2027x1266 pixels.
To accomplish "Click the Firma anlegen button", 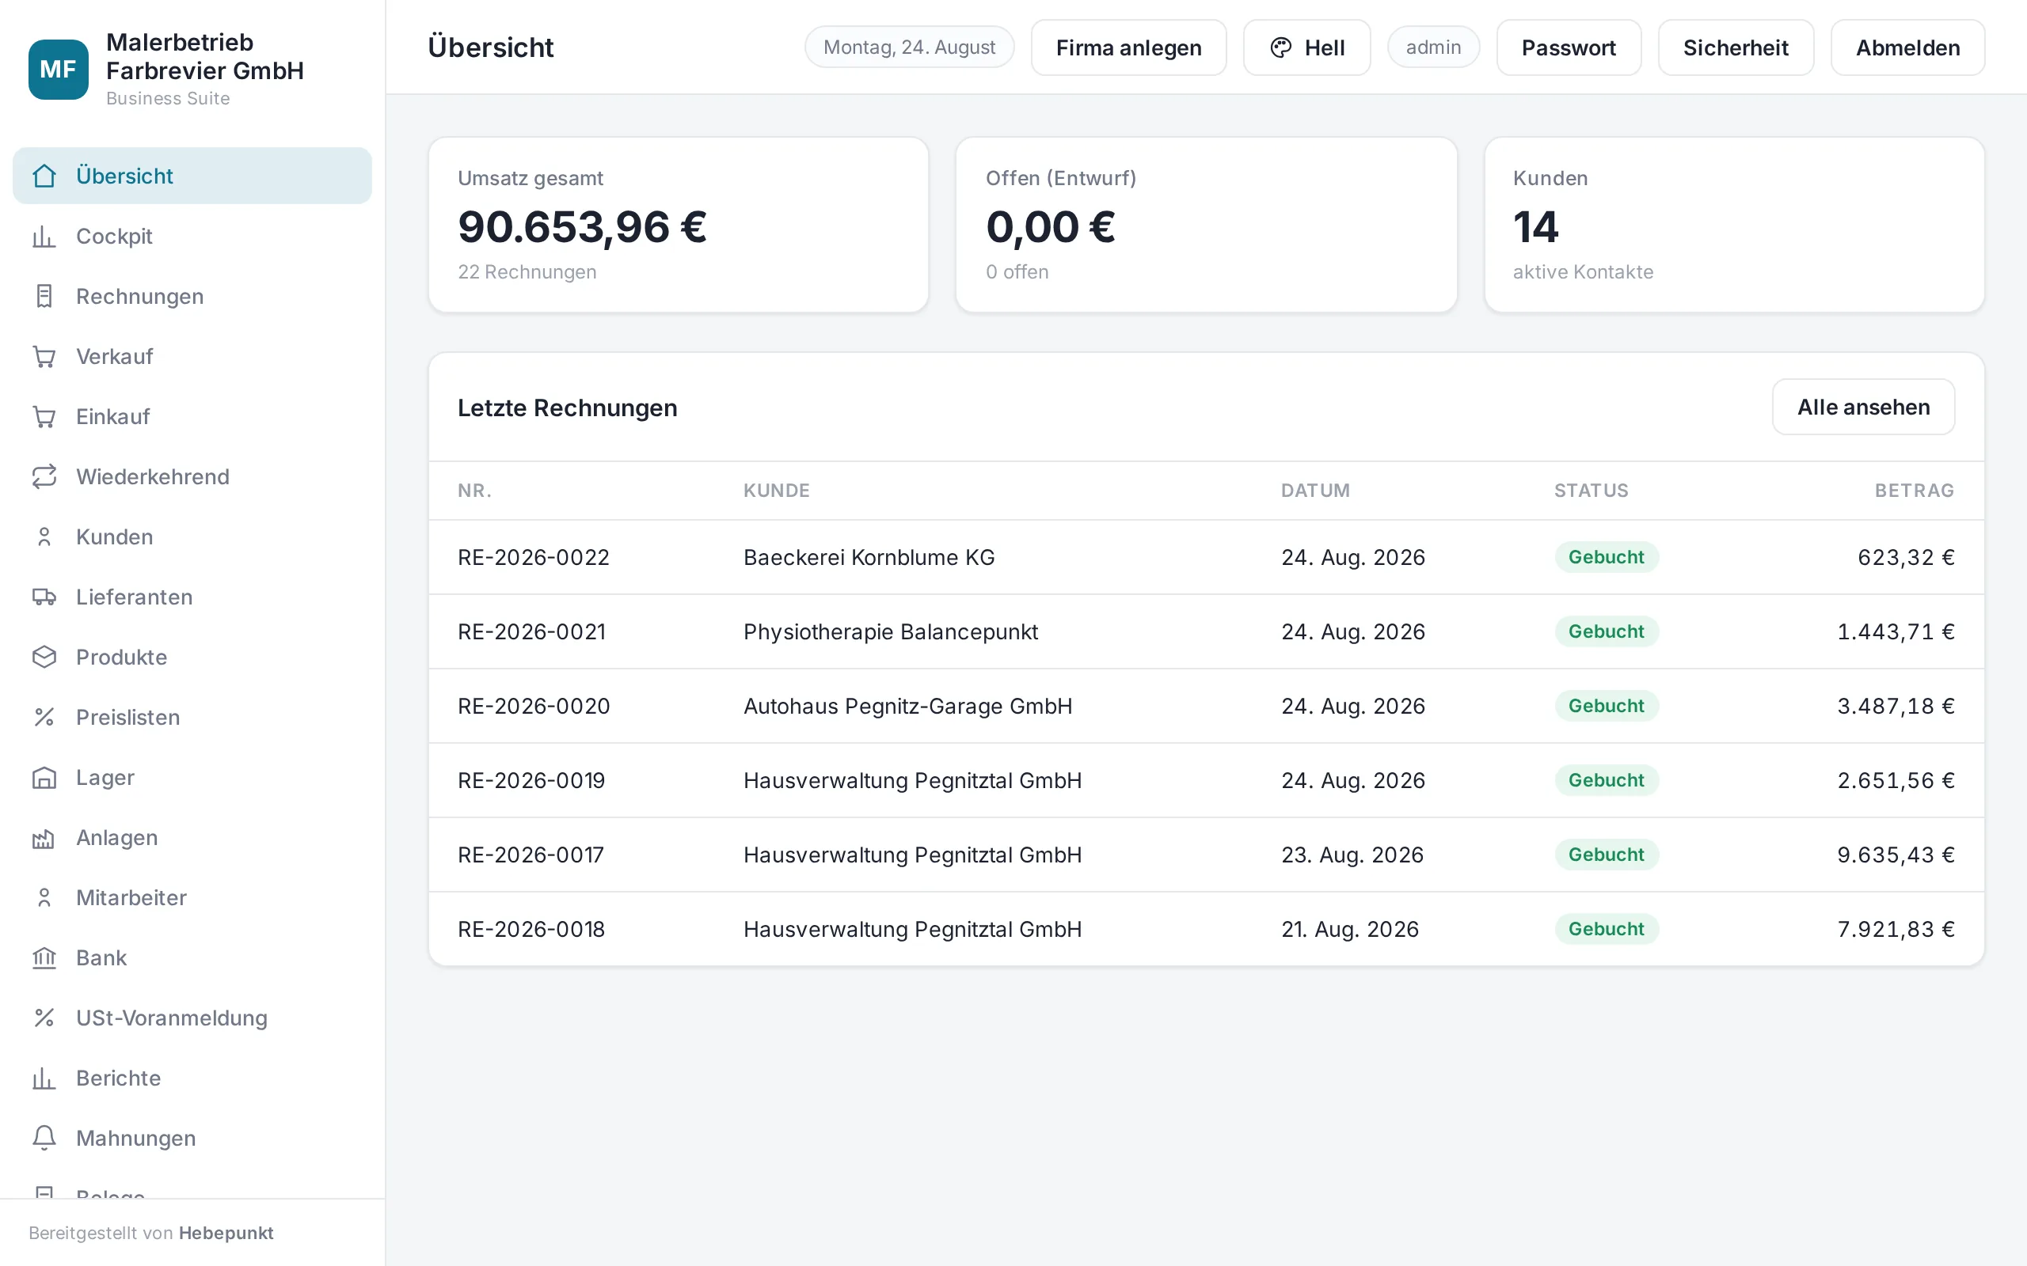I will pos(1128,47).
